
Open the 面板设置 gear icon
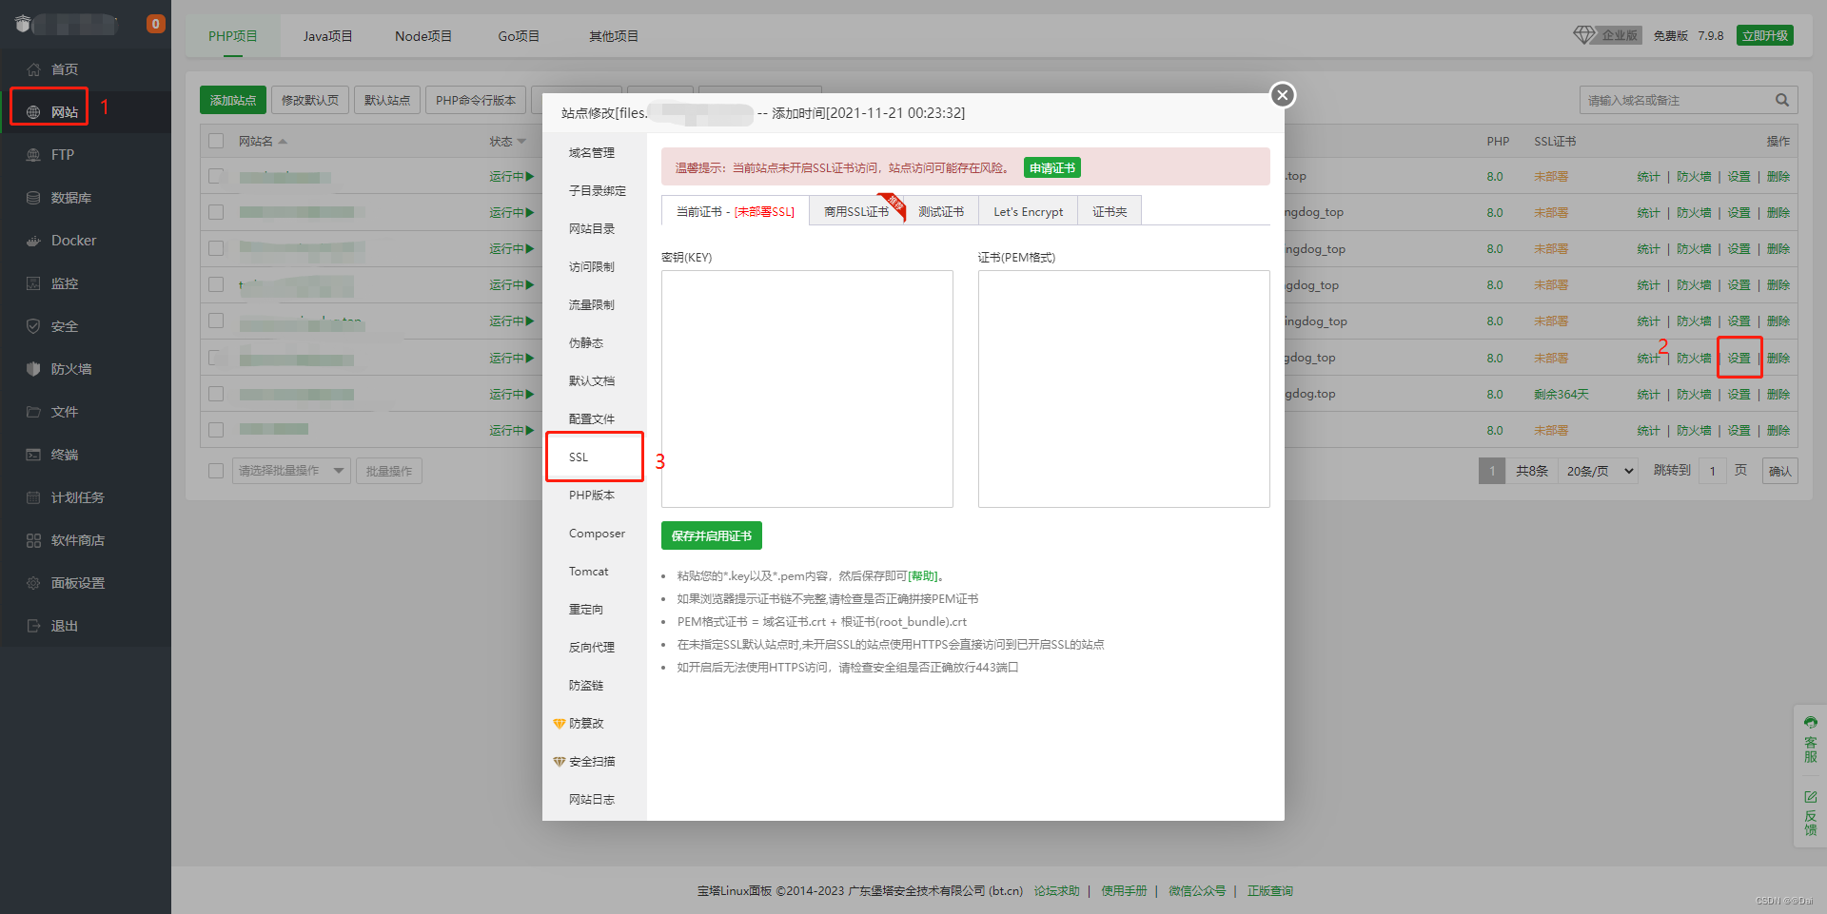pos(33,583)
